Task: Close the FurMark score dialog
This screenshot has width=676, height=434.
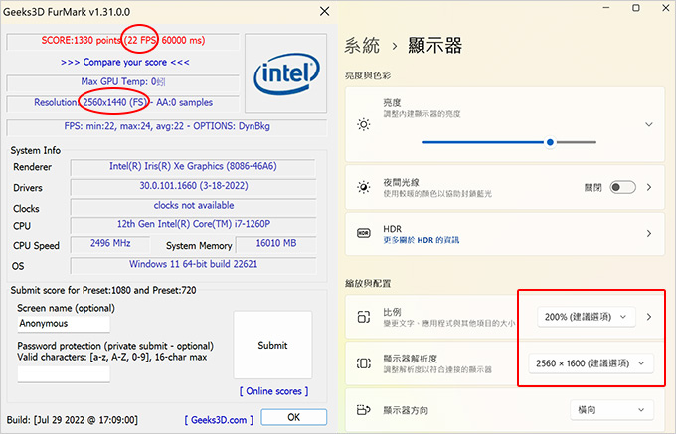Action: (x=325, y=11)
